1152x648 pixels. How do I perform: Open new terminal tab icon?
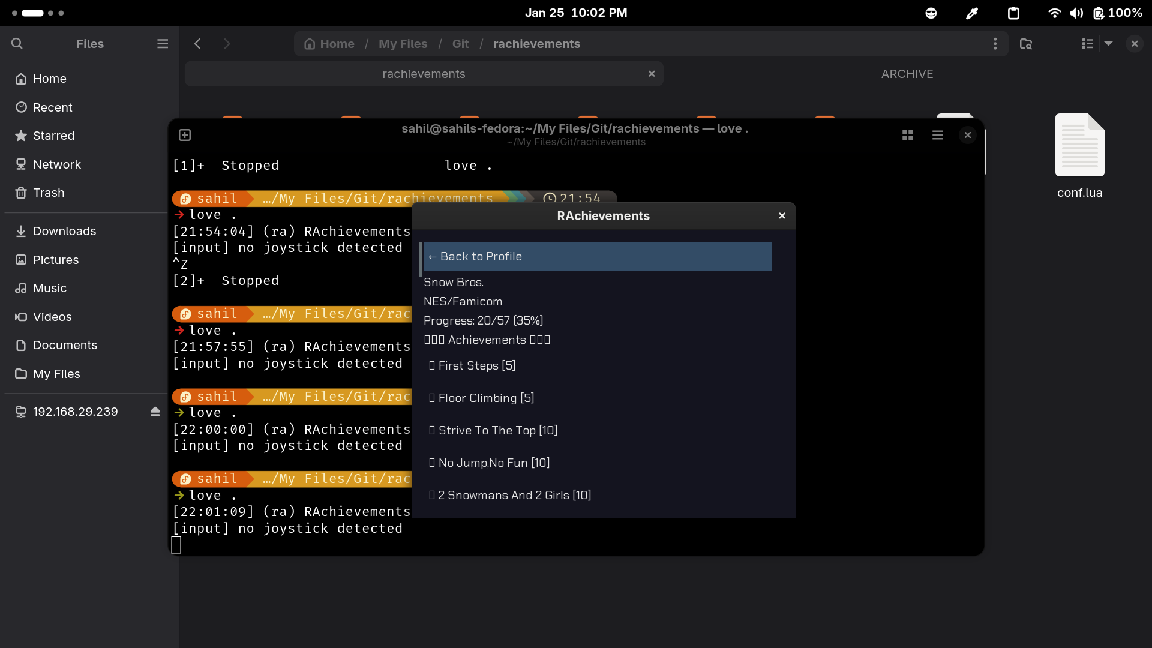185,135
